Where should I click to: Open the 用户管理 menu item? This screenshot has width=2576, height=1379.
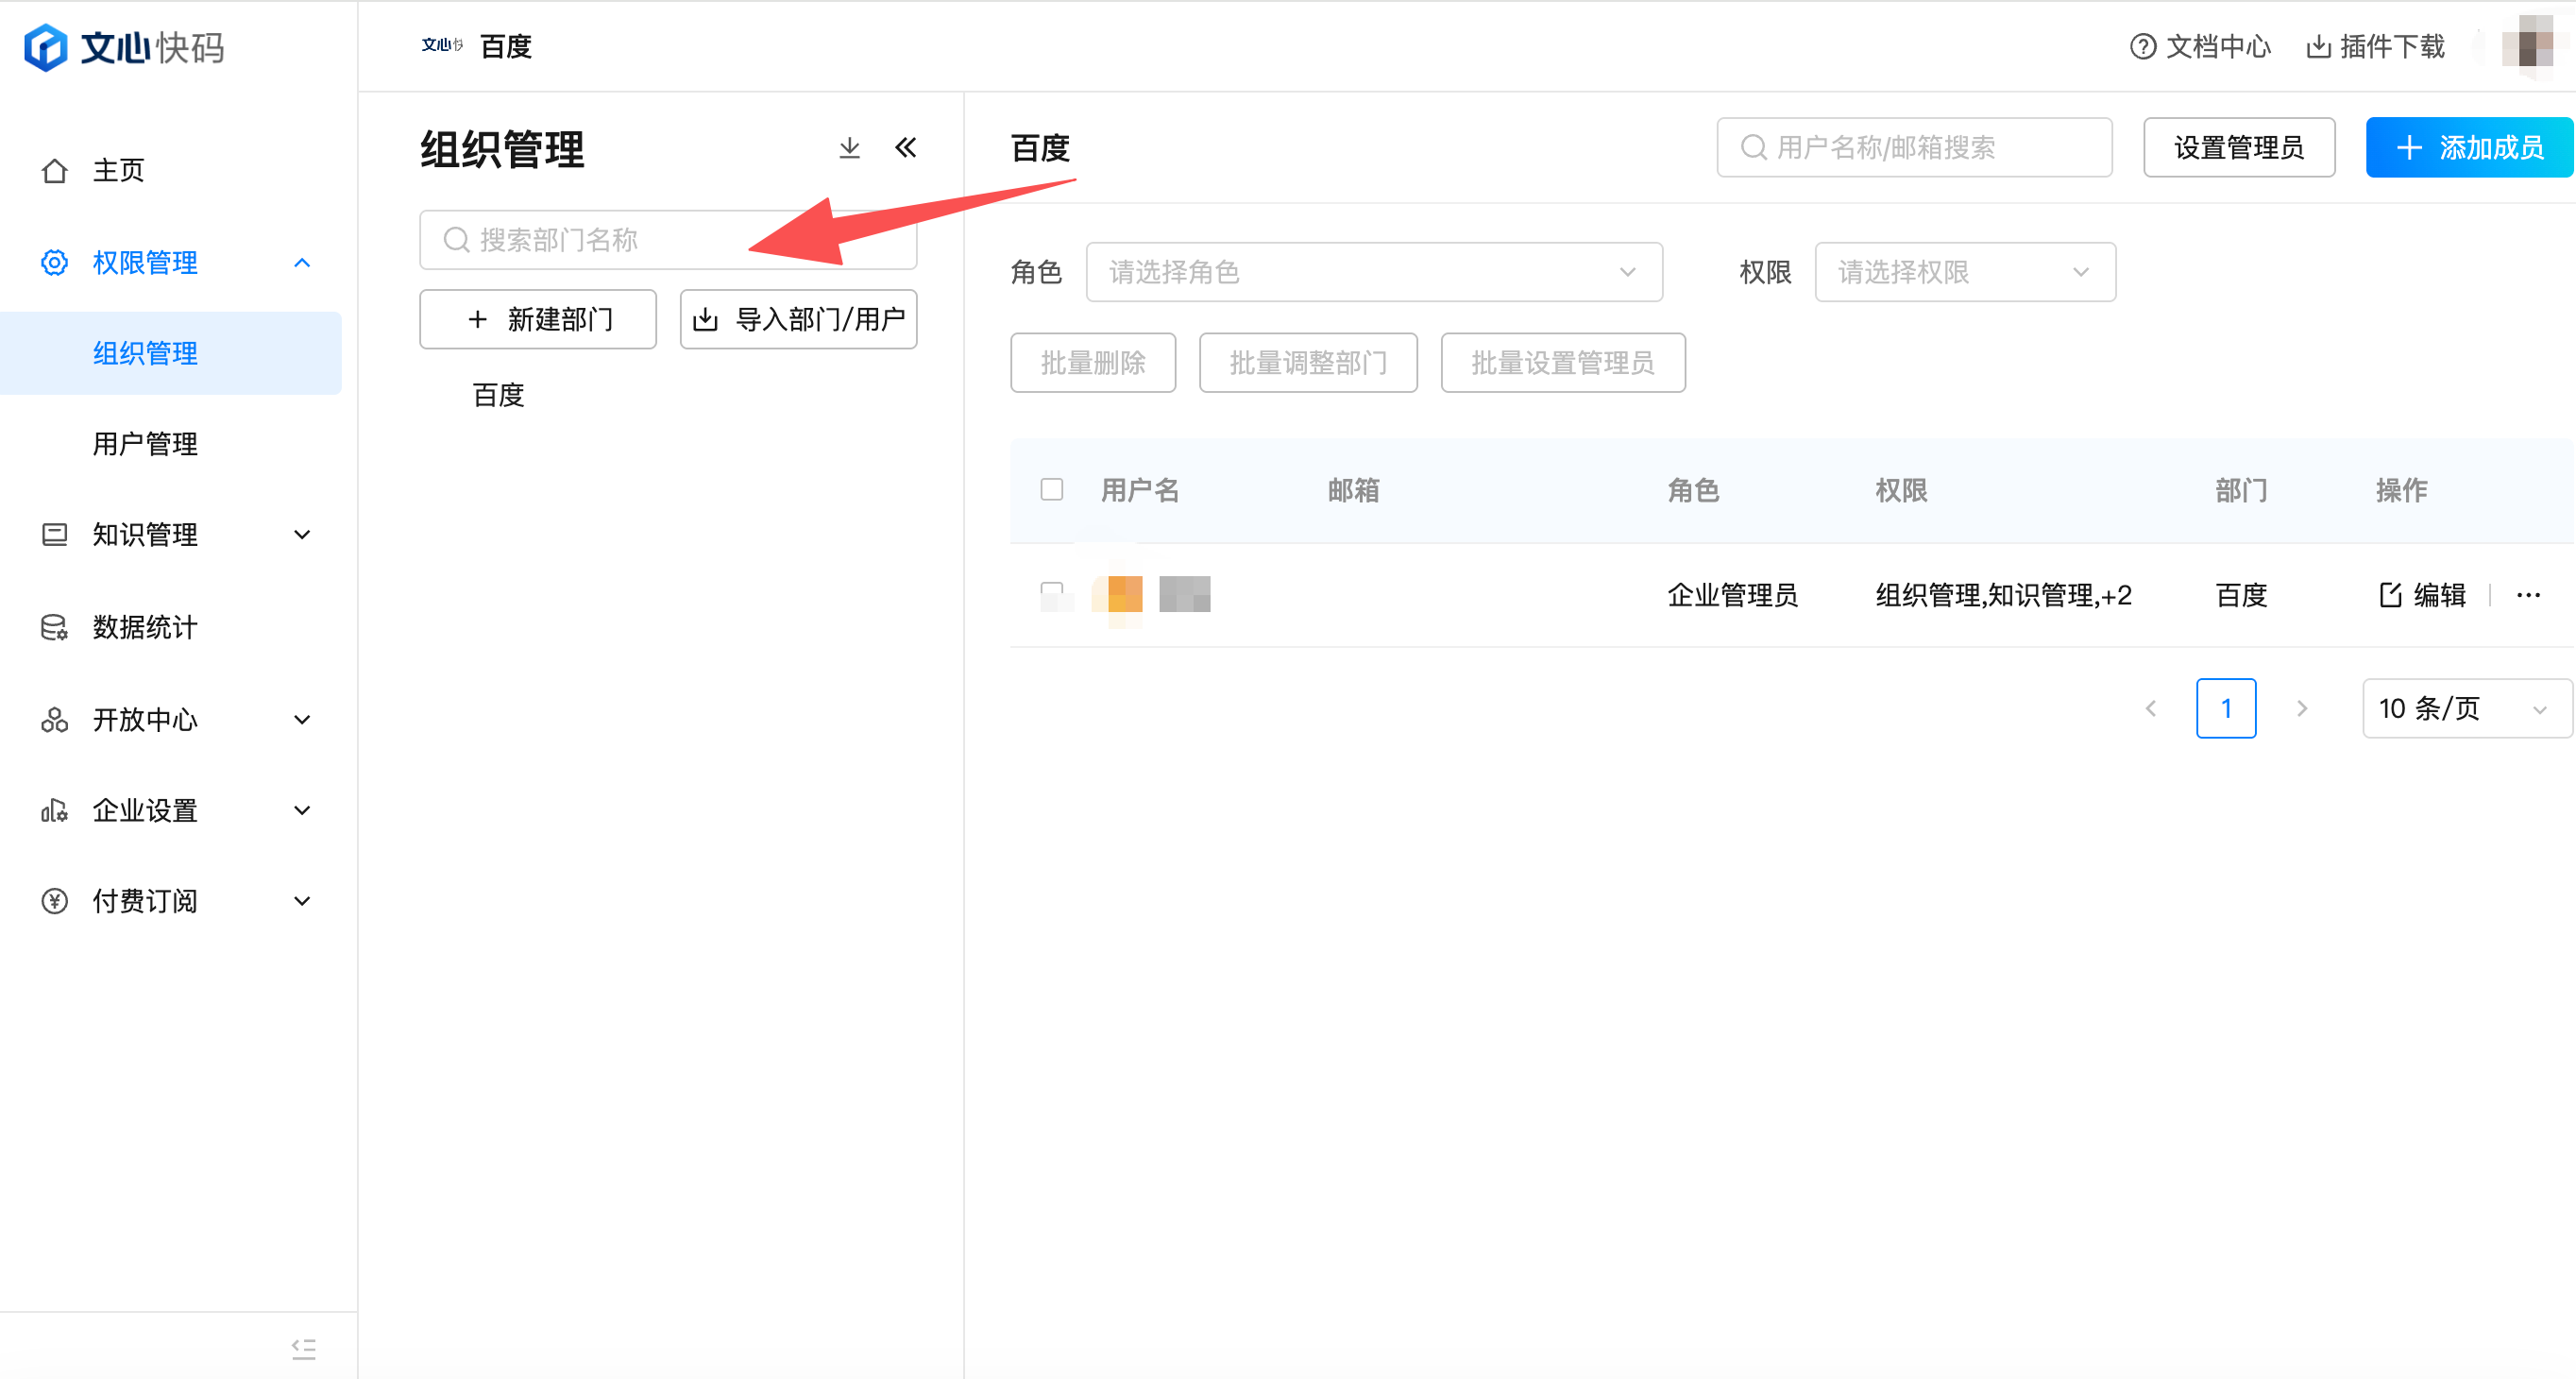(x=145, y=444)
